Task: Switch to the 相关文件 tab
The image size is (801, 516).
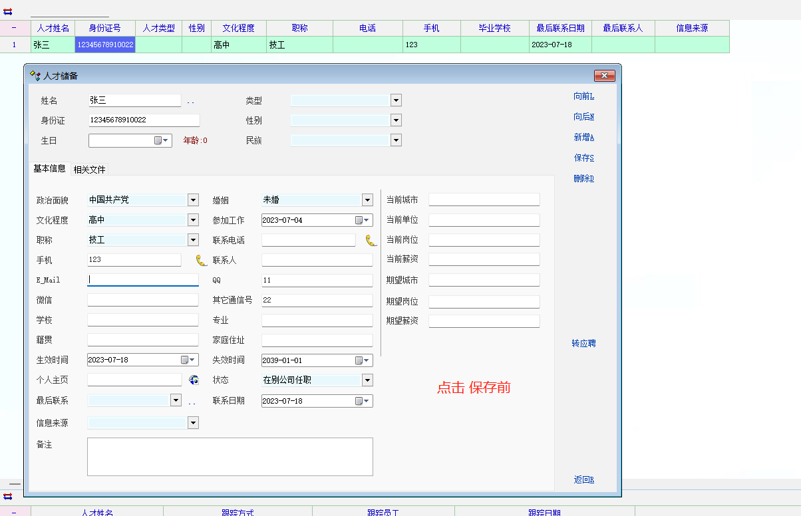Action: [89, 170]
